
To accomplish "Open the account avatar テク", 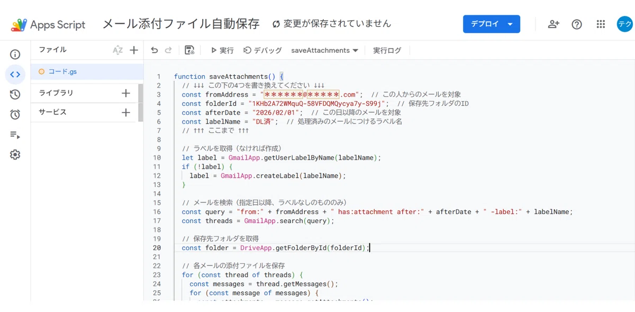I will point(625,24).
